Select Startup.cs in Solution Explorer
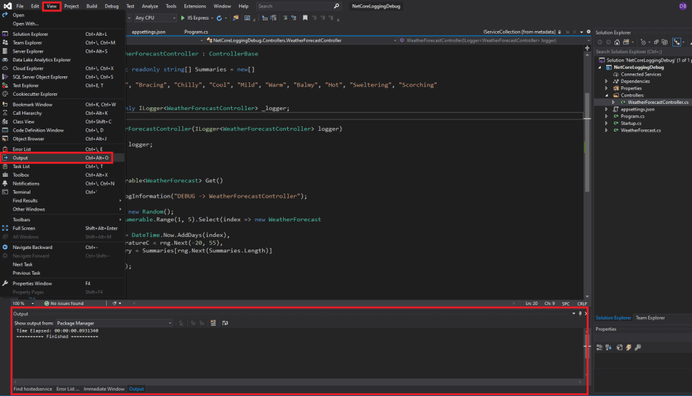Screen dimensions: 692x396 click(x=631, y=123)
